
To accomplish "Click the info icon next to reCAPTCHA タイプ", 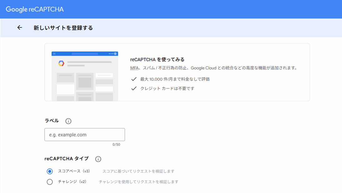I will pos(98,159).
